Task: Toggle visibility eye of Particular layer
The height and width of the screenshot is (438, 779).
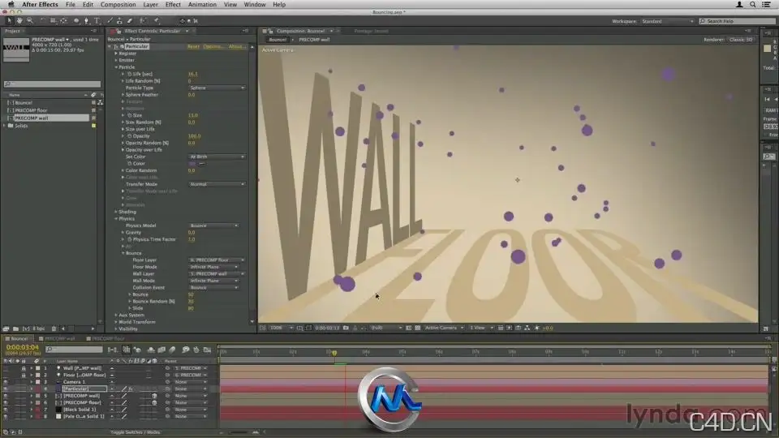Action: click(6, 389)
